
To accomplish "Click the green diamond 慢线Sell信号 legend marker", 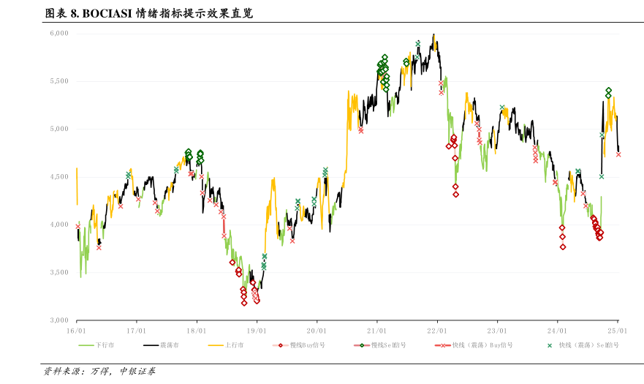I will [361, 345].
